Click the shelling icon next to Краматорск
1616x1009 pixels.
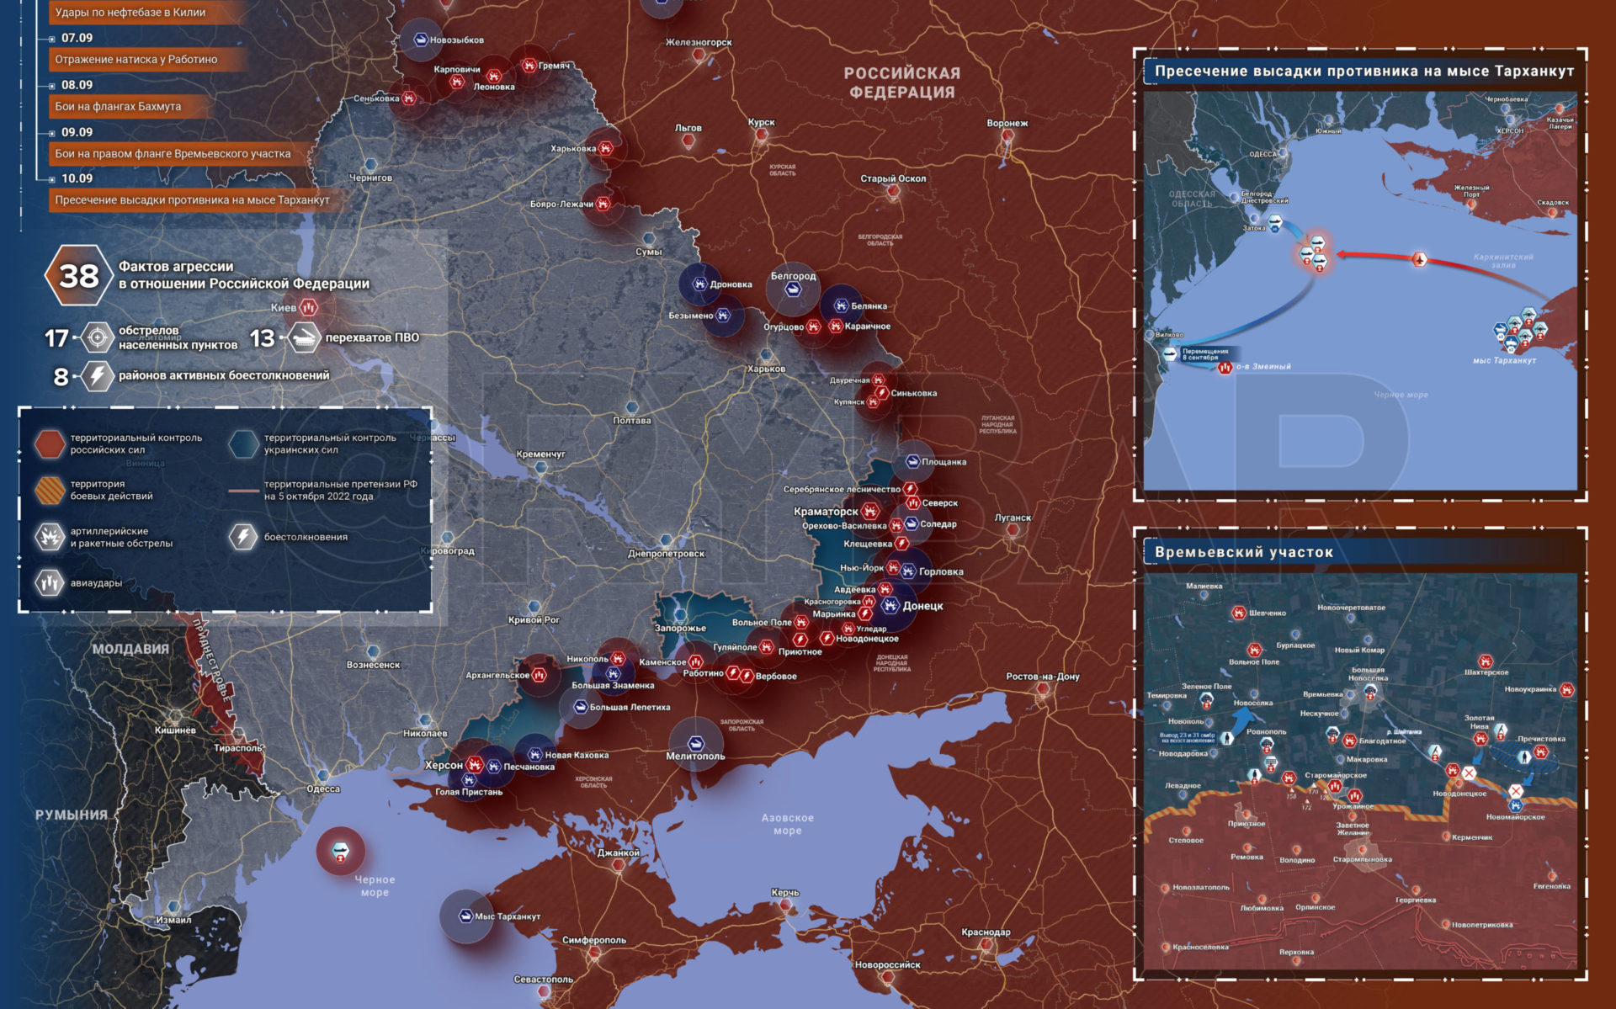869,511
